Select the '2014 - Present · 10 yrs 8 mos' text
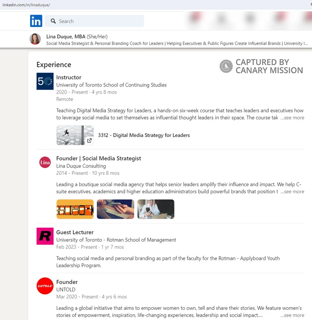Screen dimensions: 312x320 (x=88, y=173)
